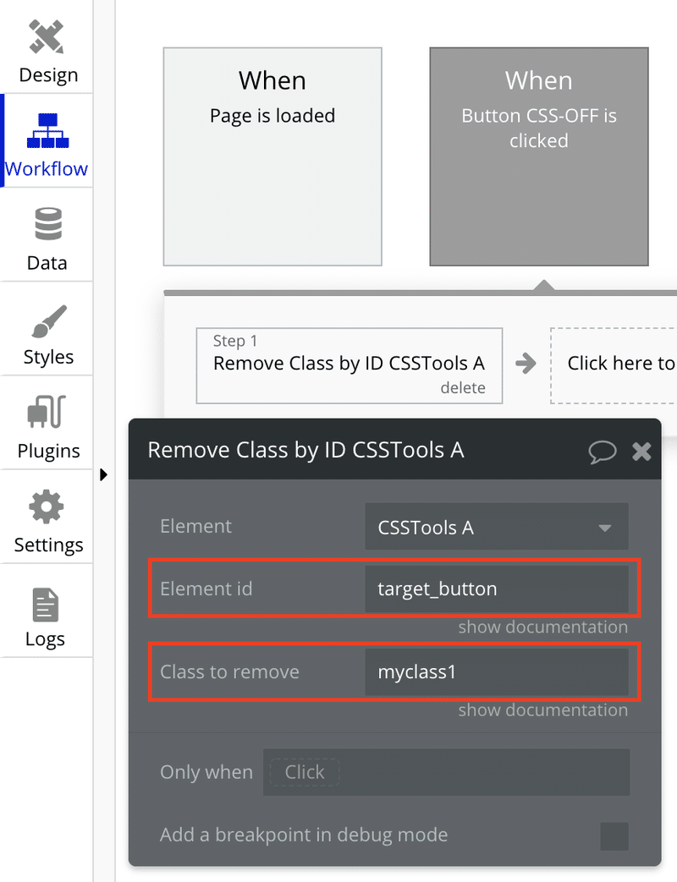Click the panel title Remove Class by ID

[305, 450]
